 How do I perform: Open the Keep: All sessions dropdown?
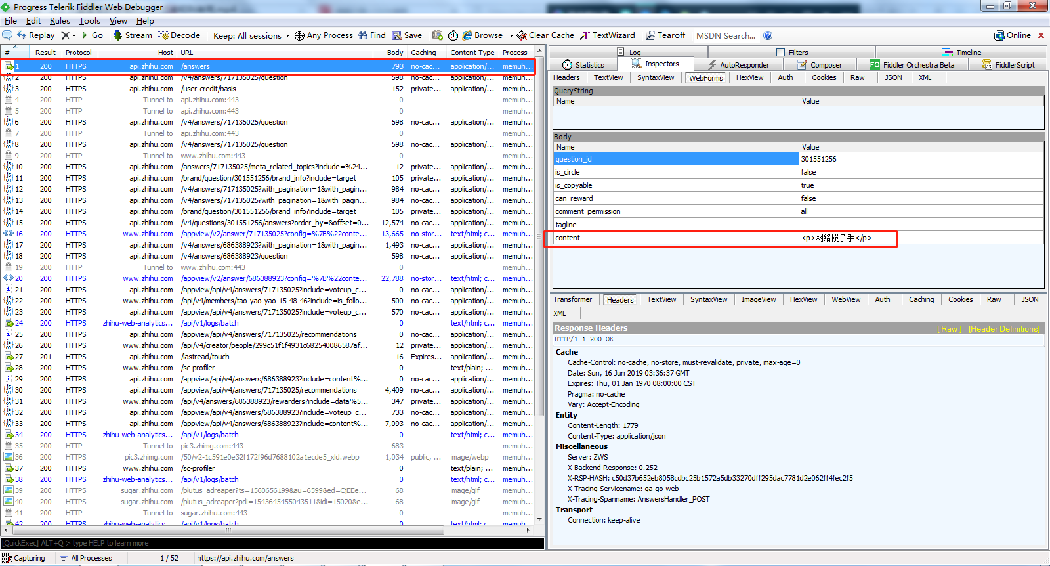pyautogui.click(x=251, y=35)
